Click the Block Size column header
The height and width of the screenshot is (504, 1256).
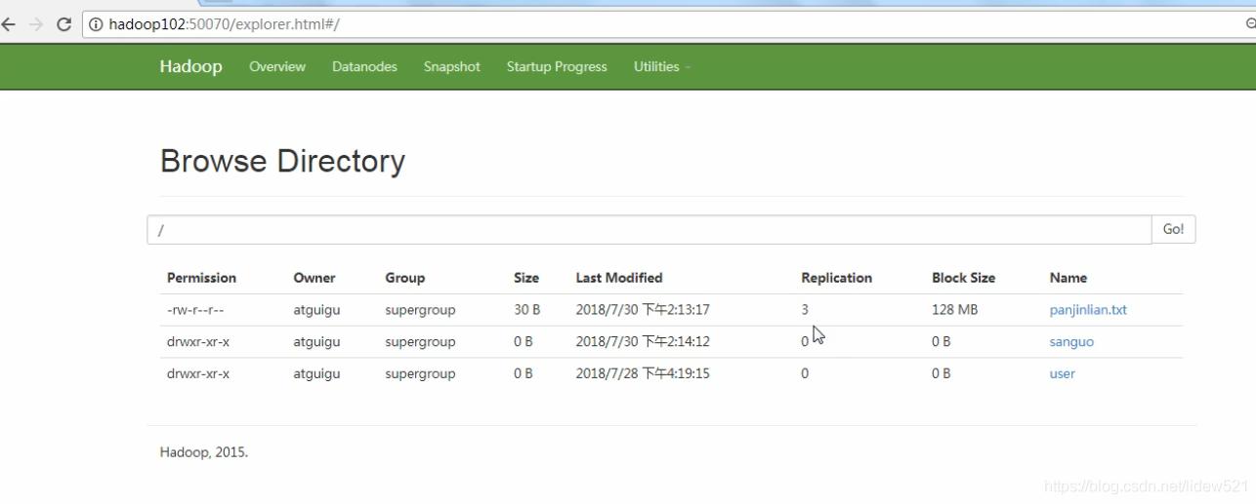[x=964, y=278]
